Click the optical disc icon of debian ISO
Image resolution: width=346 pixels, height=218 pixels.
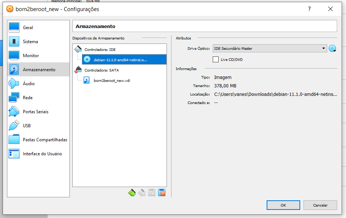[87, 59]
